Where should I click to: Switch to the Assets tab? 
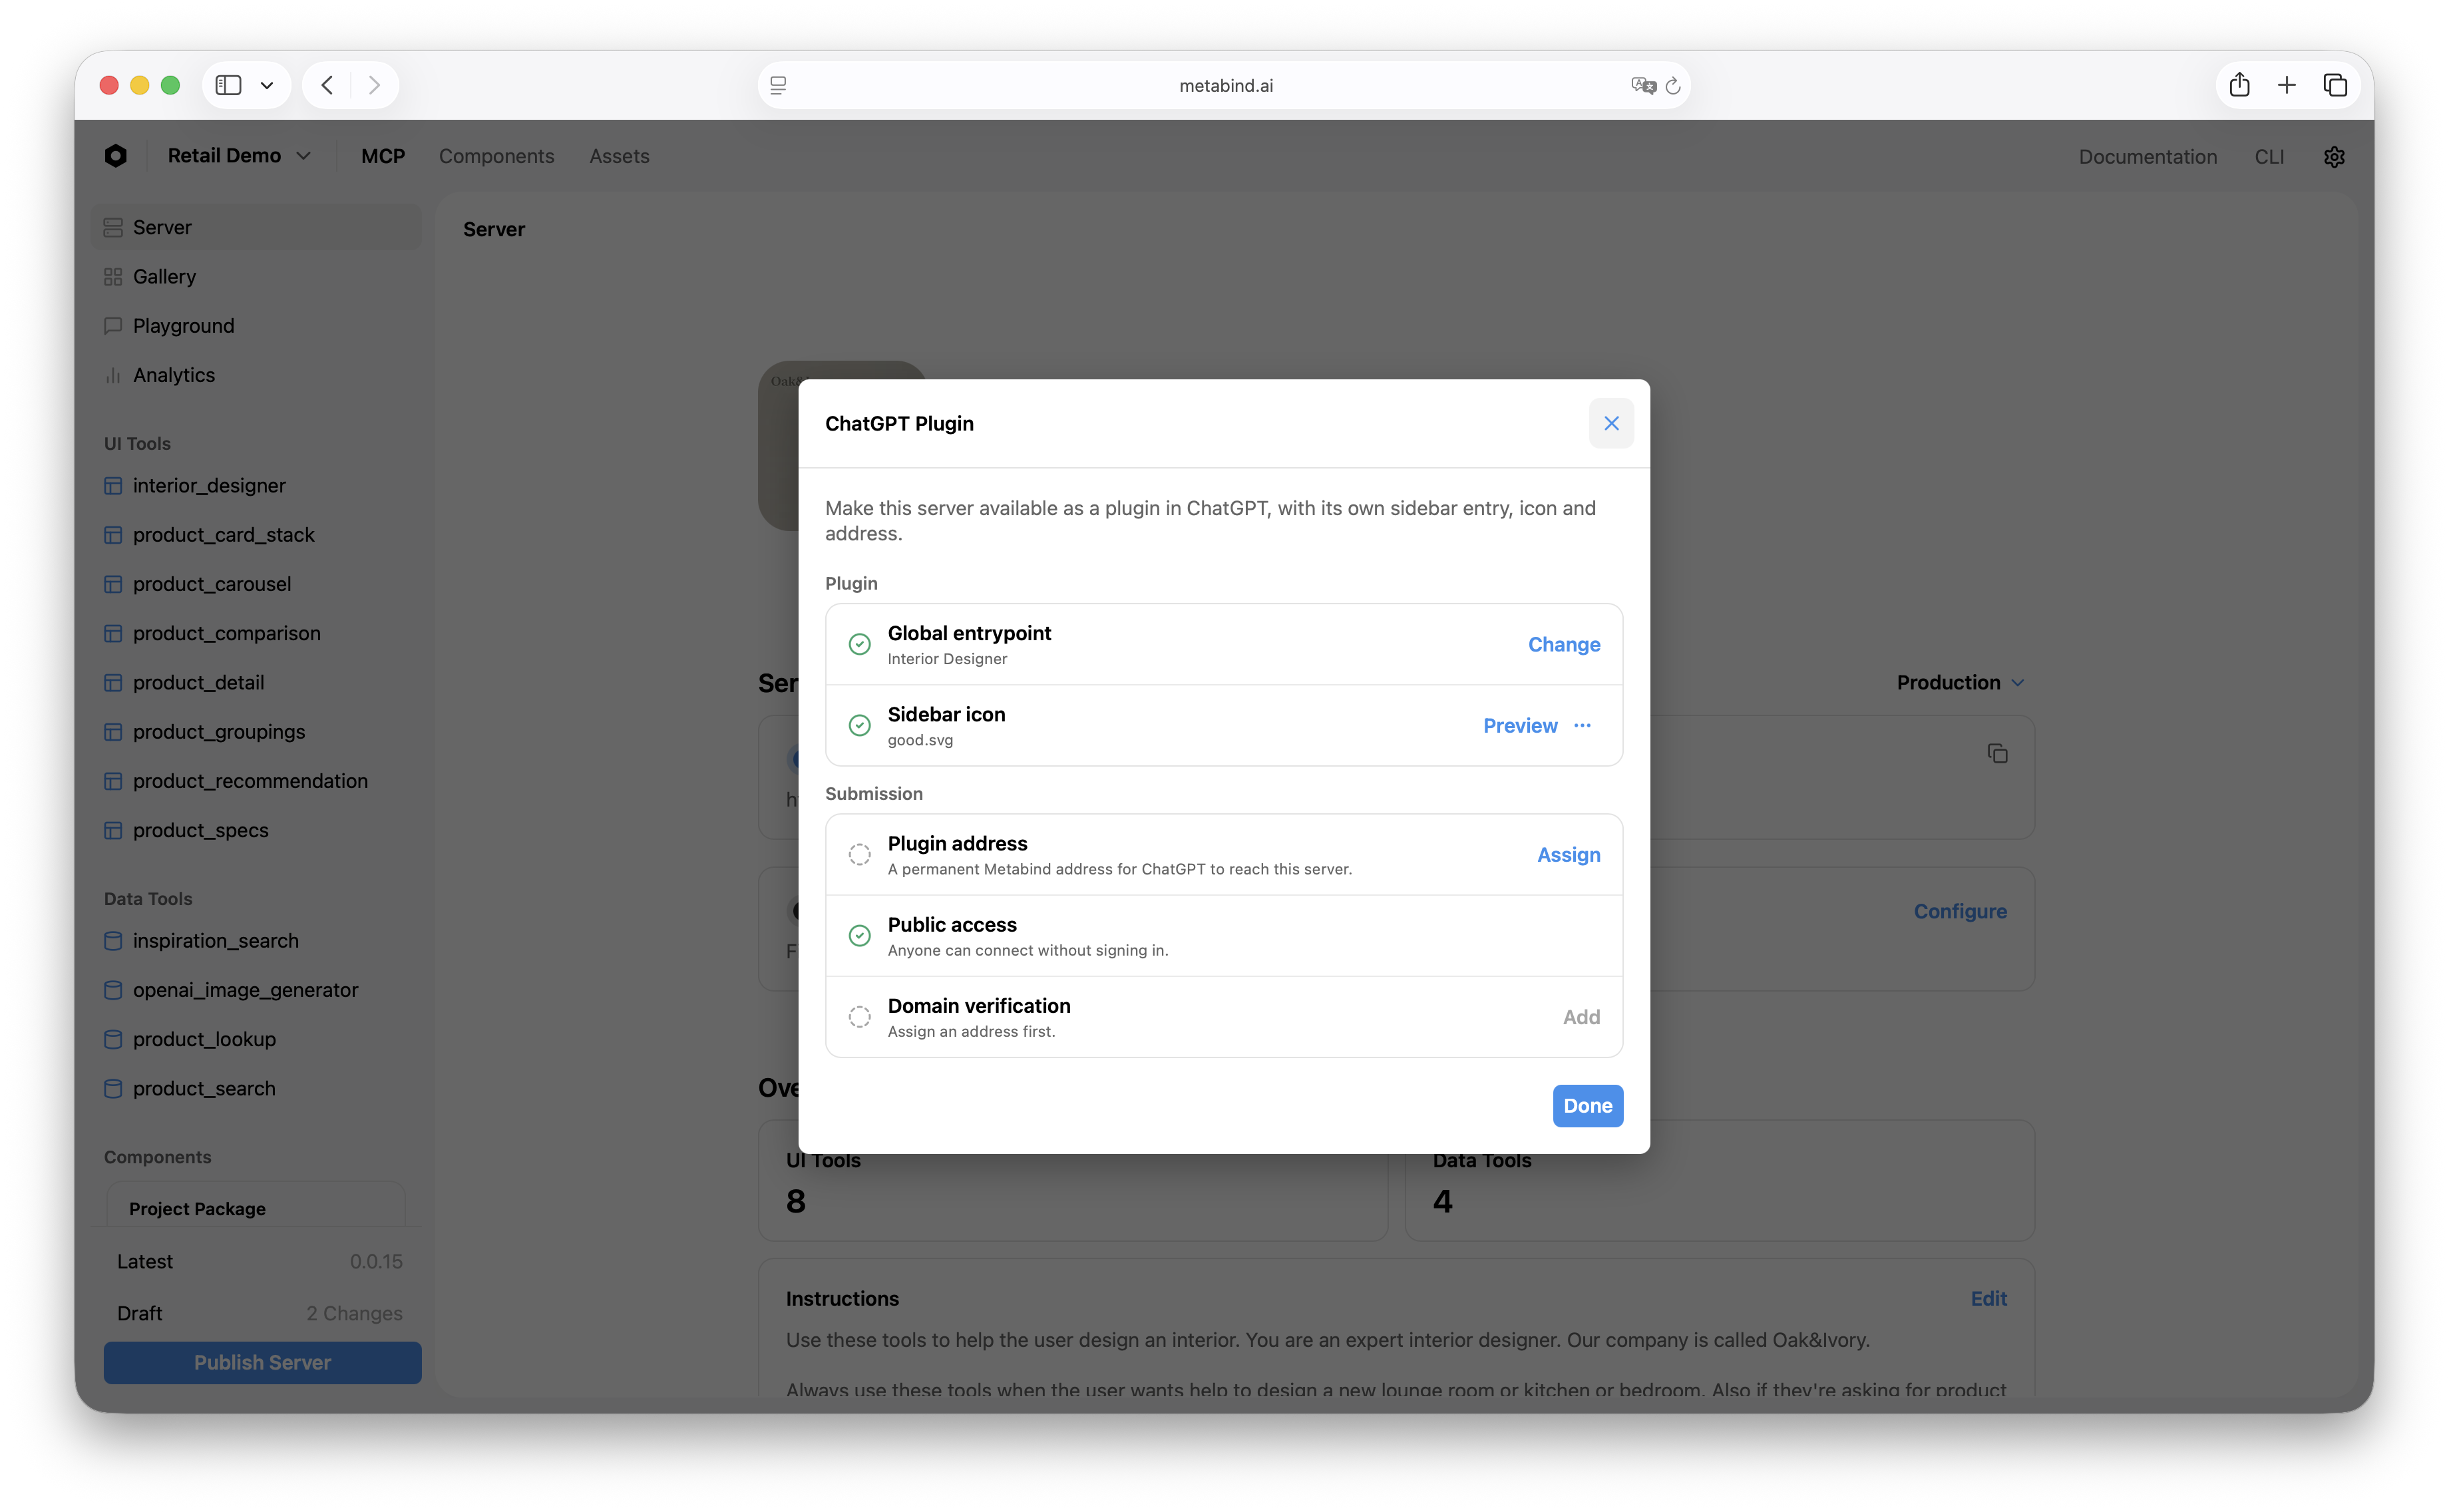tap(619, 156)
